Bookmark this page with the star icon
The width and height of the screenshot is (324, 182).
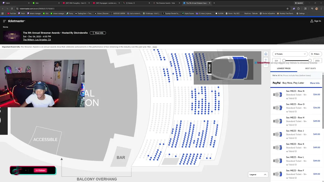[288, 9]
